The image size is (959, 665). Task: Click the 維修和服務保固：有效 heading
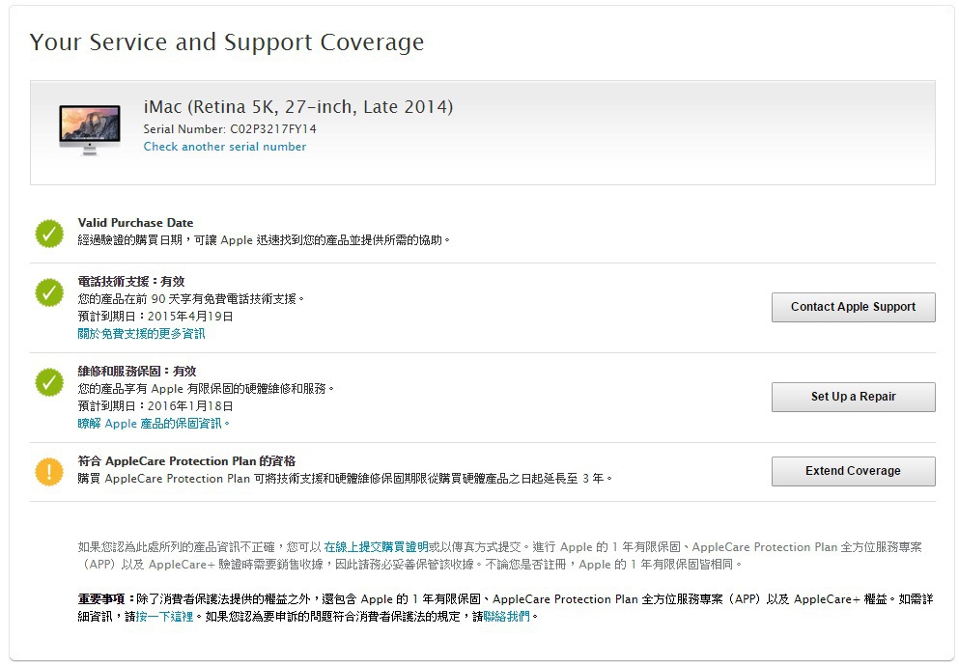[x=137, y=372]
